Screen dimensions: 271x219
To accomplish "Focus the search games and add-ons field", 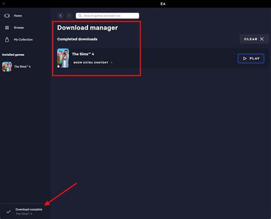I will [x=107, y=16].
